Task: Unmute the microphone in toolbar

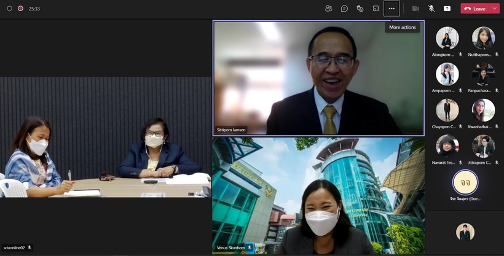Action: [431, 9]
